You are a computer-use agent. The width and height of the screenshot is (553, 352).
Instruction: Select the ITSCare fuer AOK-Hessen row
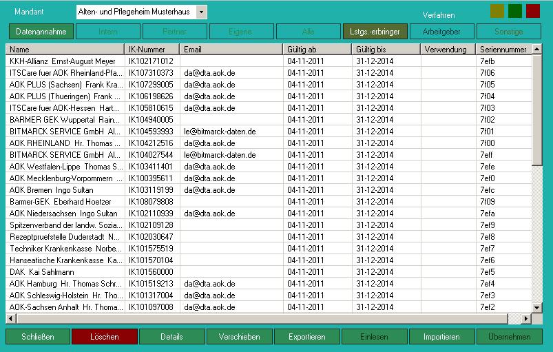pos(269,108)
